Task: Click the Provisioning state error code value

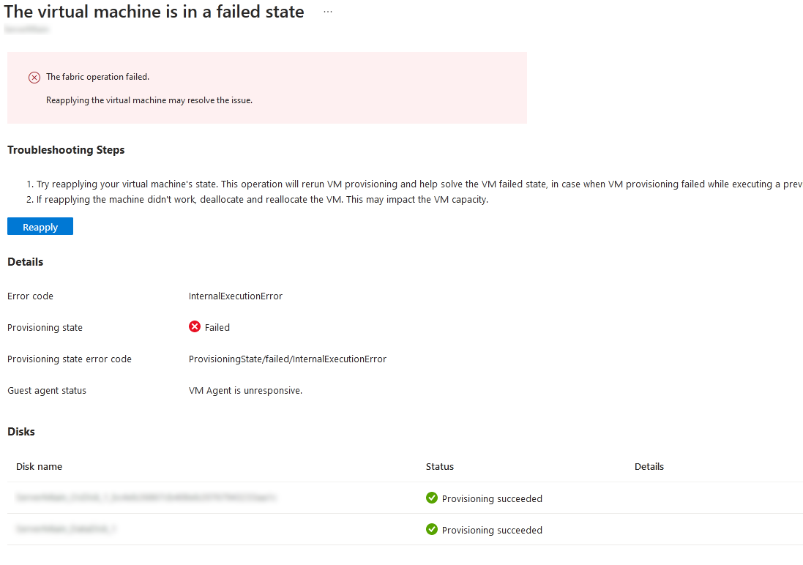Action: (x=287, y=359)
